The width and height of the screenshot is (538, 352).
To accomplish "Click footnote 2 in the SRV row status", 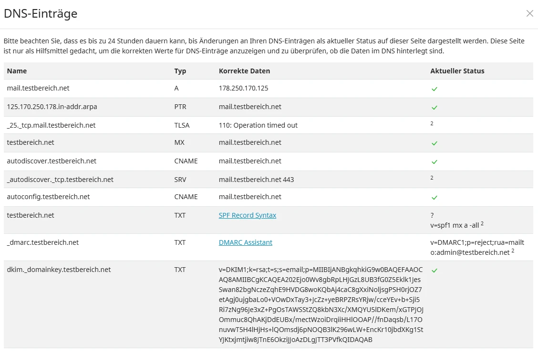I will pyautogui.click(x=432, y=178).
